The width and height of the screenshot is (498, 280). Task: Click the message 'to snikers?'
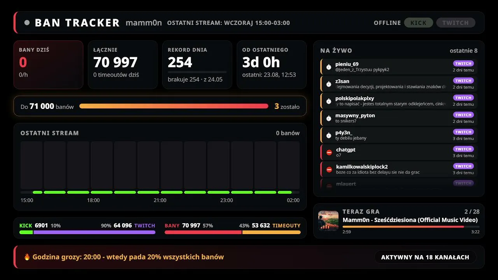pyautogui.click(x=346, y=121)
